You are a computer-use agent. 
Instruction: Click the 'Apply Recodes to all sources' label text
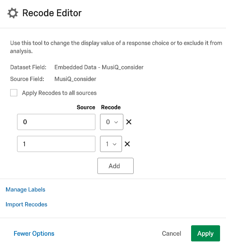pos(59,93)
